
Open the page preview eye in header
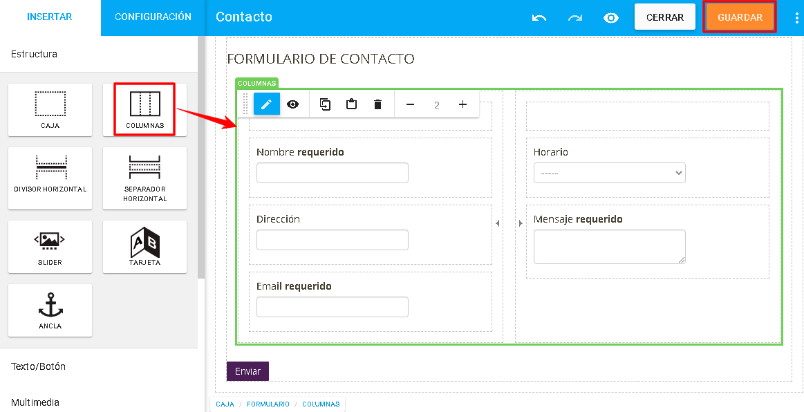610,18
